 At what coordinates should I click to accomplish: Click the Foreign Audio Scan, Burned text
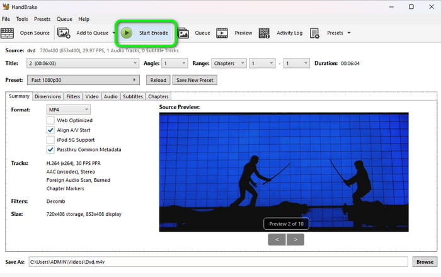coord(78,180)
